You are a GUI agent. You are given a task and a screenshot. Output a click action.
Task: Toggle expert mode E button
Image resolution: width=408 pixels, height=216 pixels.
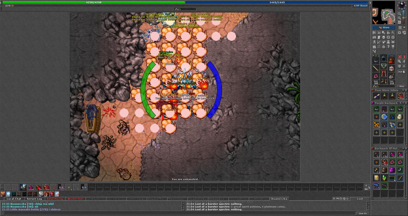coord(404,66)
